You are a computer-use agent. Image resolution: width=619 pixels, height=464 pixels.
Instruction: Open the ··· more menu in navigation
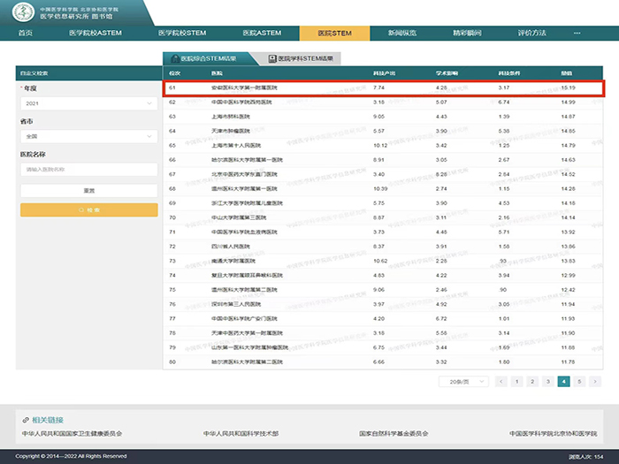[x=577, y=33]
